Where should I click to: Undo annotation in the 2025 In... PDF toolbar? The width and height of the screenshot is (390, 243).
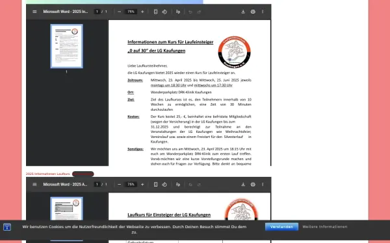(x=190, y=12)
